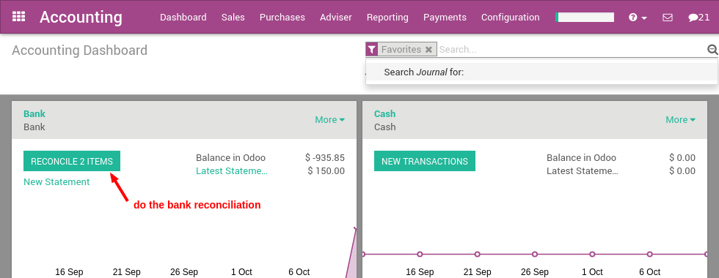Click the New Statement link
The width and height of the screenshot is (719, 278).
click(56, 182)
